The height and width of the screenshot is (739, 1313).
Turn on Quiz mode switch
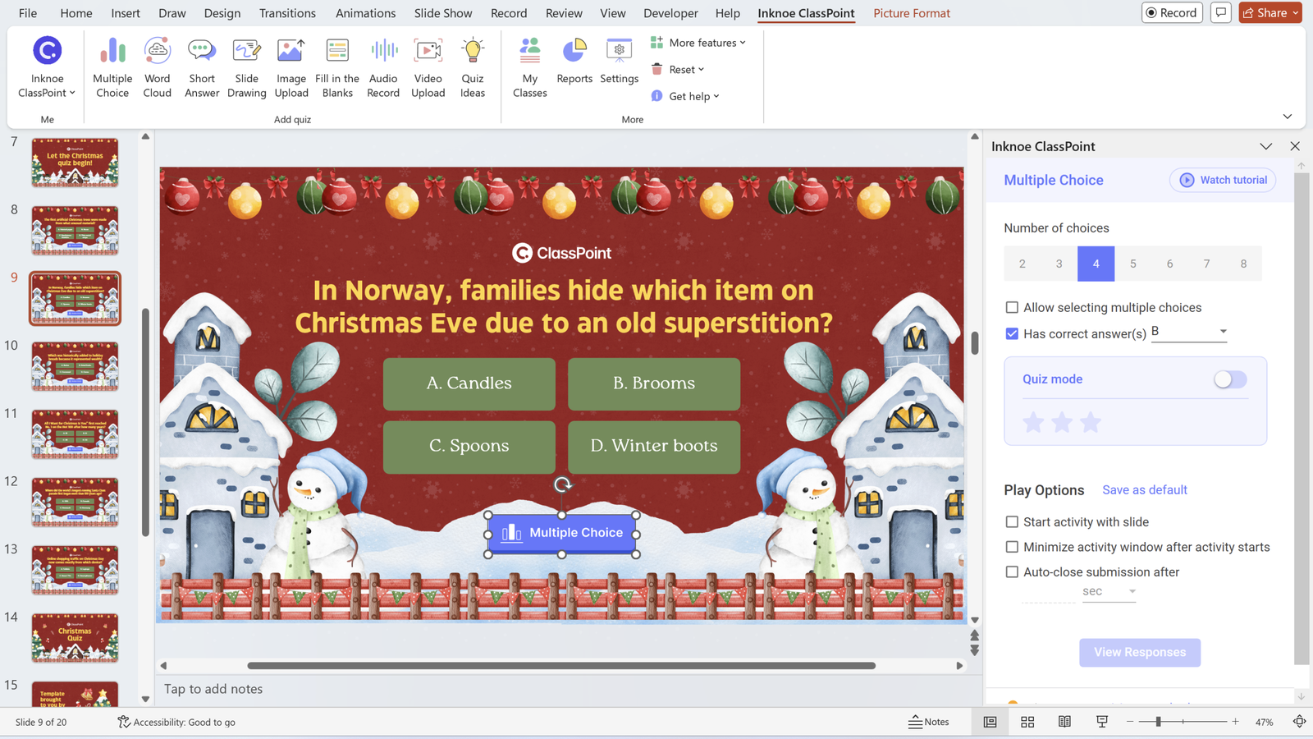click(1229, 379)
